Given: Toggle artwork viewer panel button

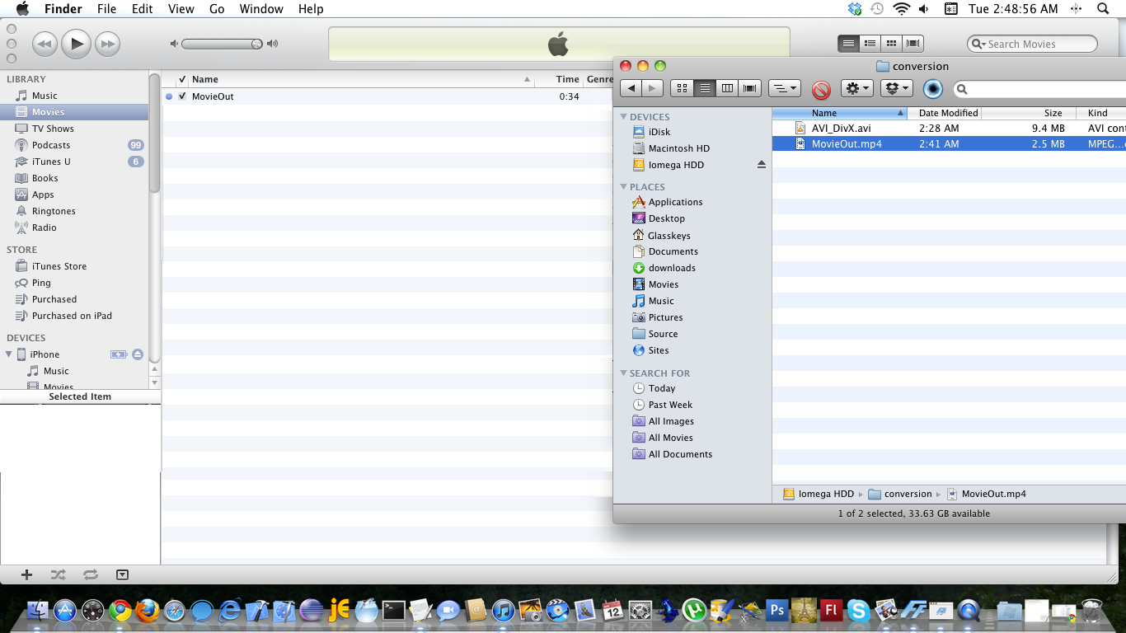Looking at the screenshot, I should 122,574.
